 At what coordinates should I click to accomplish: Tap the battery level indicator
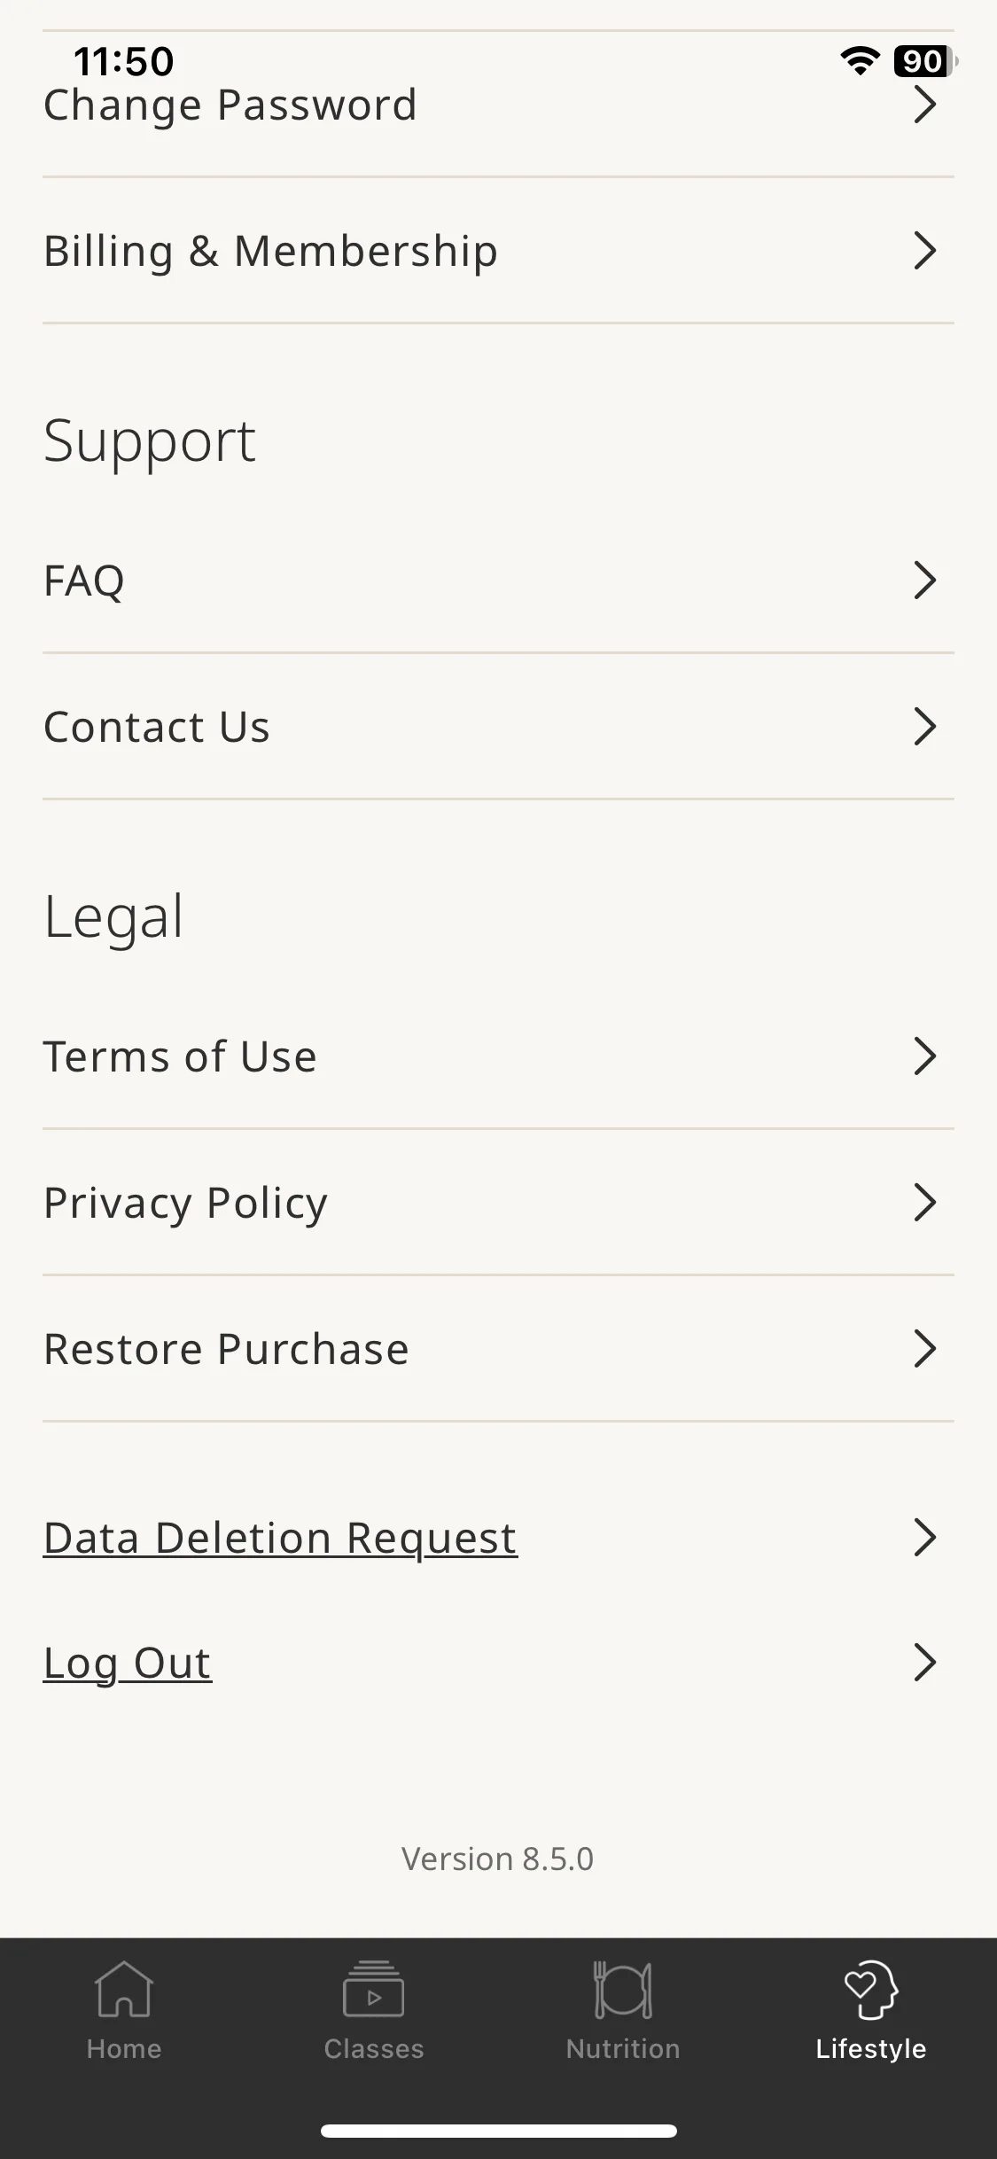tap(926, 61)
